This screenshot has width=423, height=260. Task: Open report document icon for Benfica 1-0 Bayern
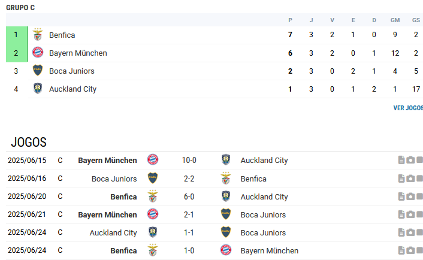point(401,250)
